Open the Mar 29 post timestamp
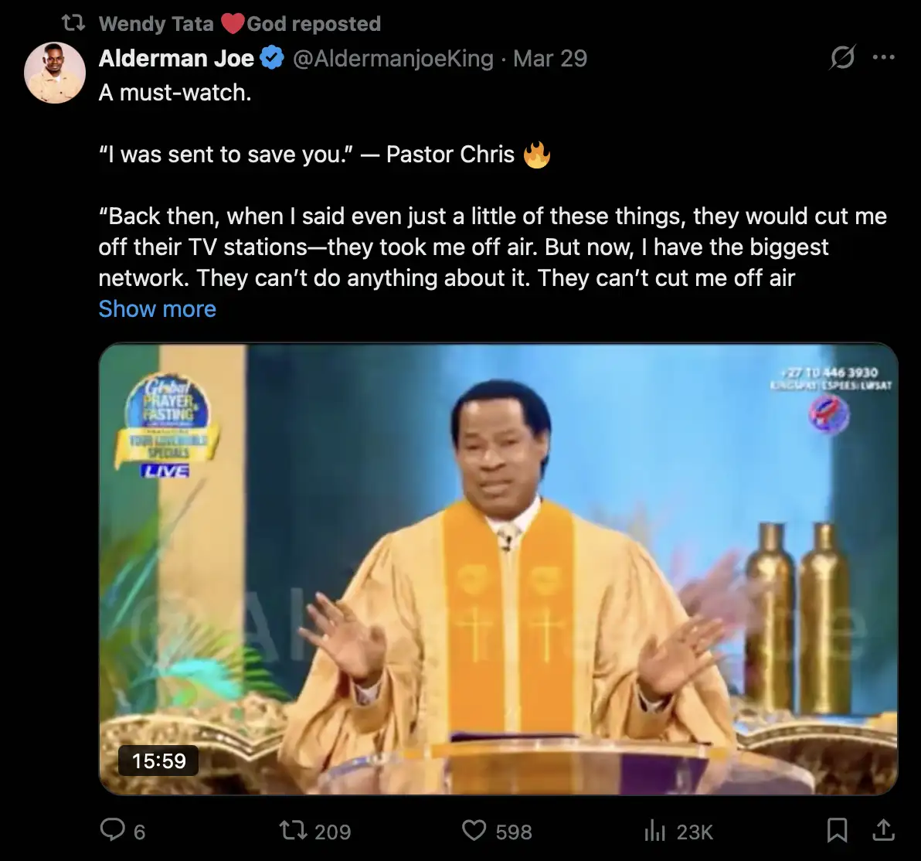This screenshot has height=861, width=921. pos(550,58)
